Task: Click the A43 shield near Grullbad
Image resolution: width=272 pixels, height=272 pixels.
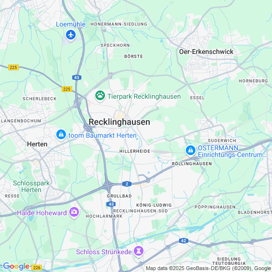Action: tap(111, 204)
